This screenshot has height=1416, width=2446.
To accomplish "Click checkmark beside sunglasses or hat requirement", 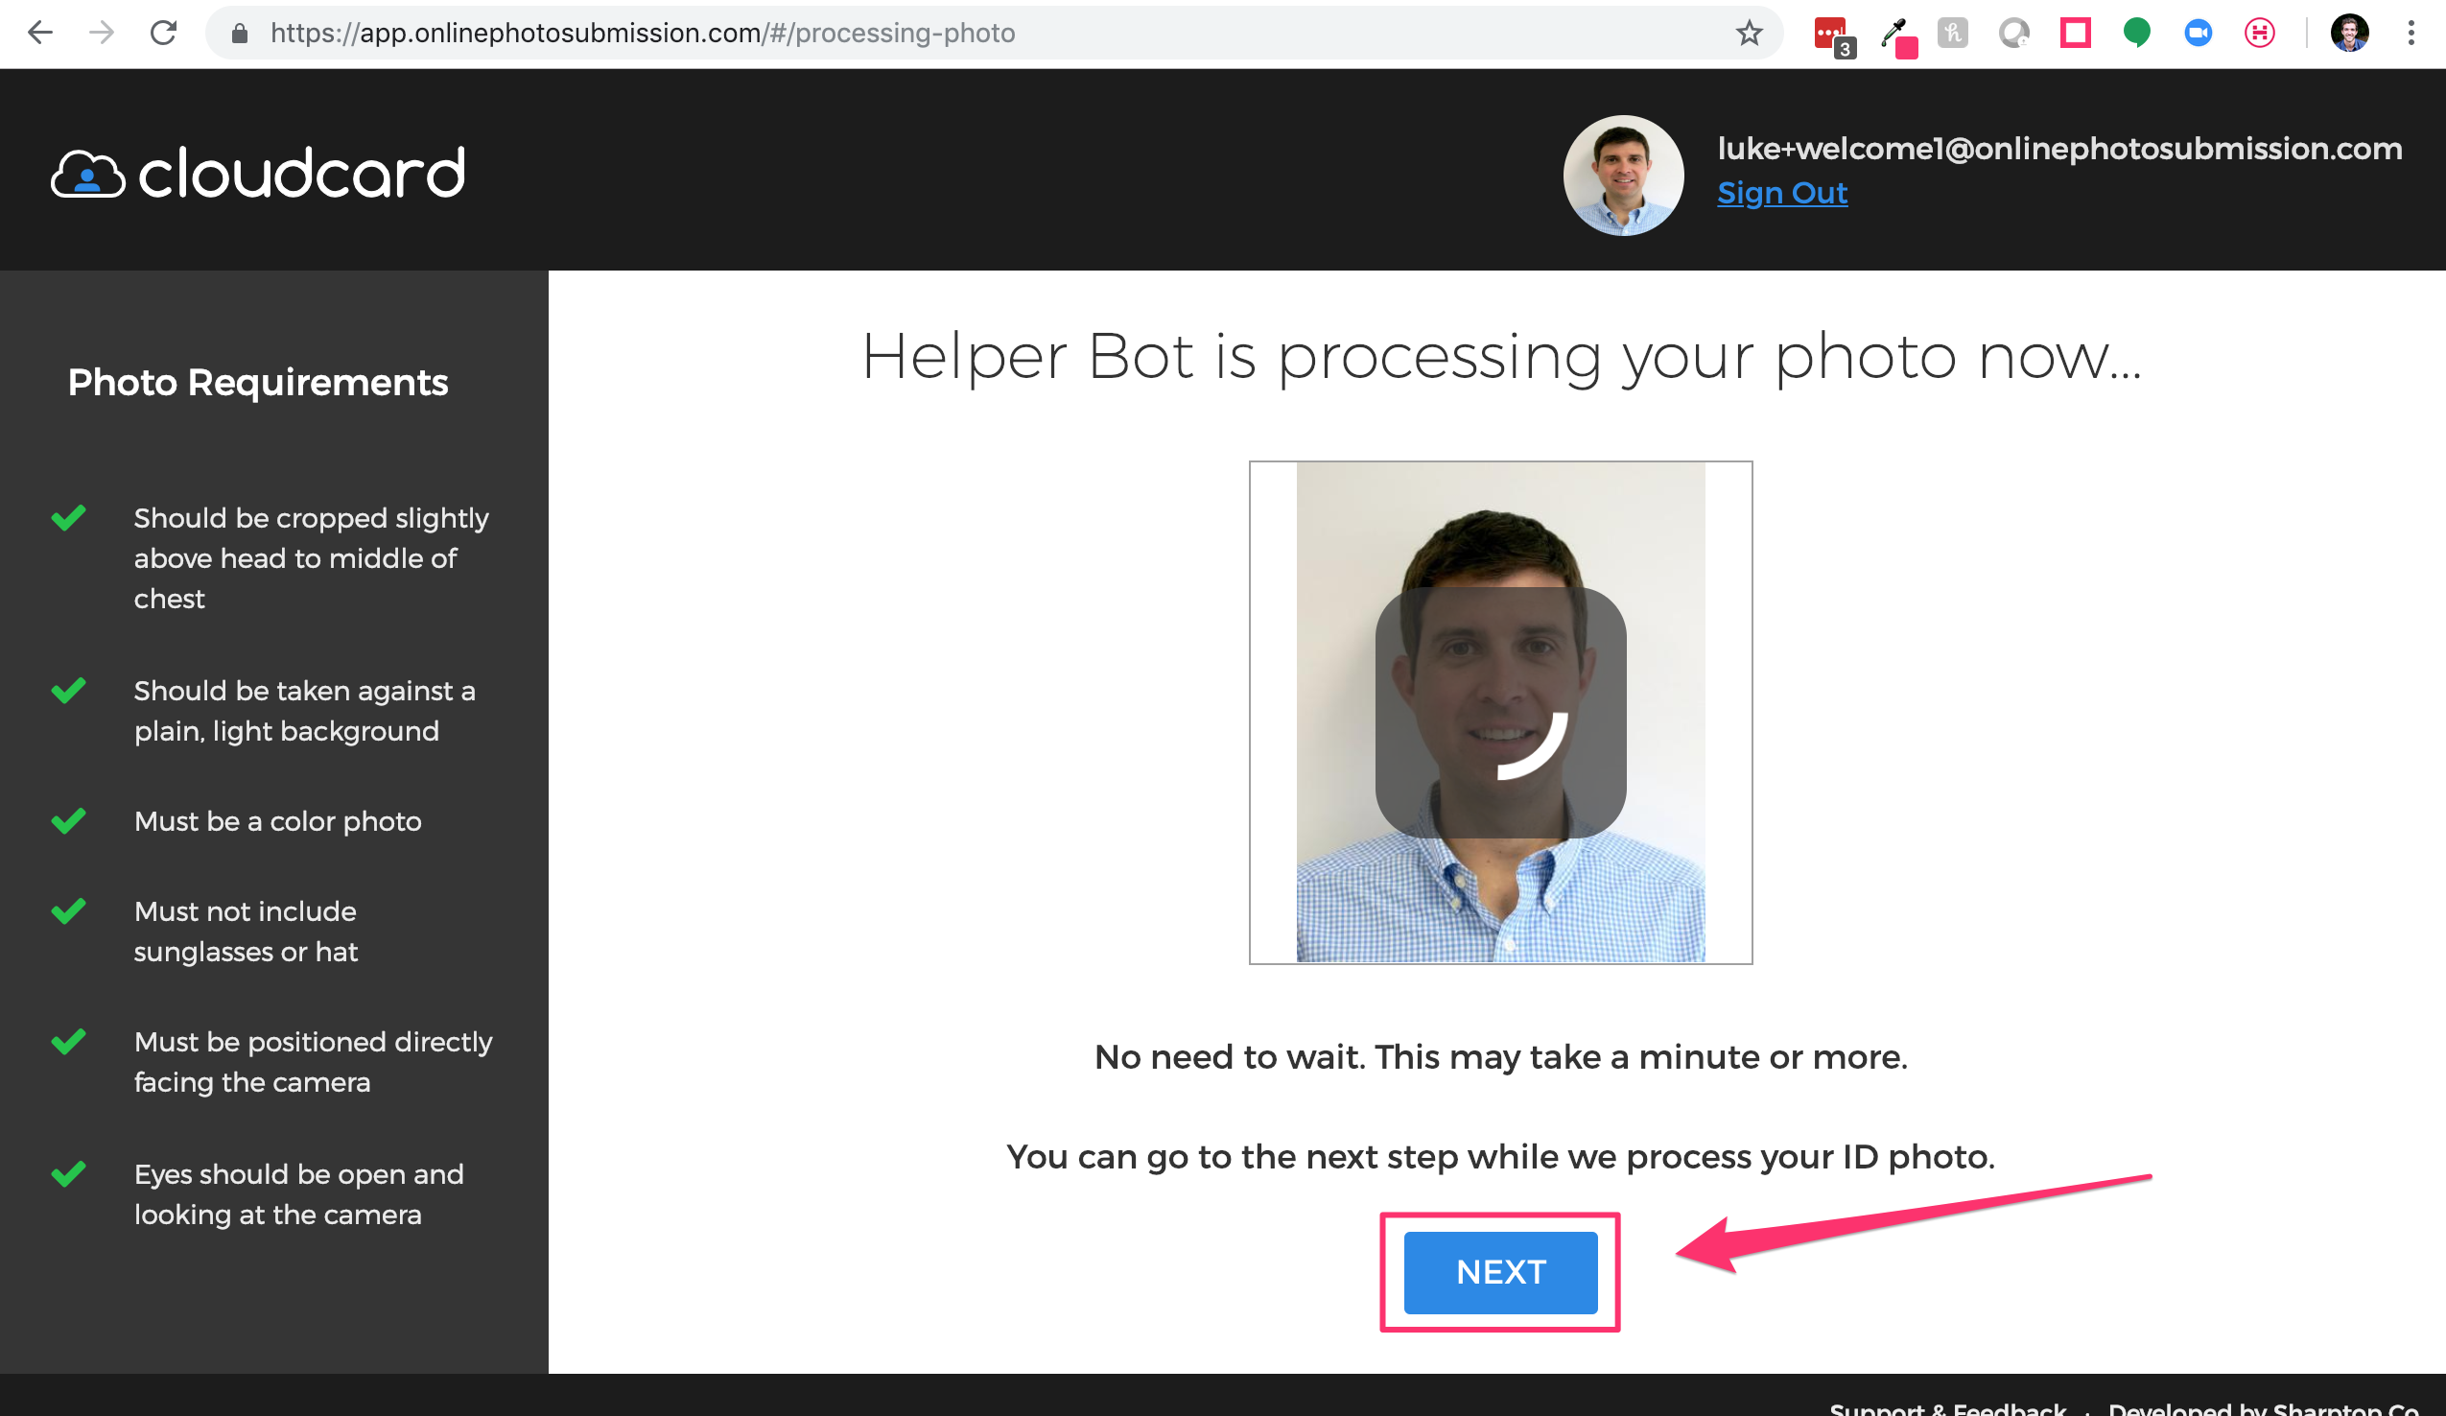I will [x=69, y=911].
